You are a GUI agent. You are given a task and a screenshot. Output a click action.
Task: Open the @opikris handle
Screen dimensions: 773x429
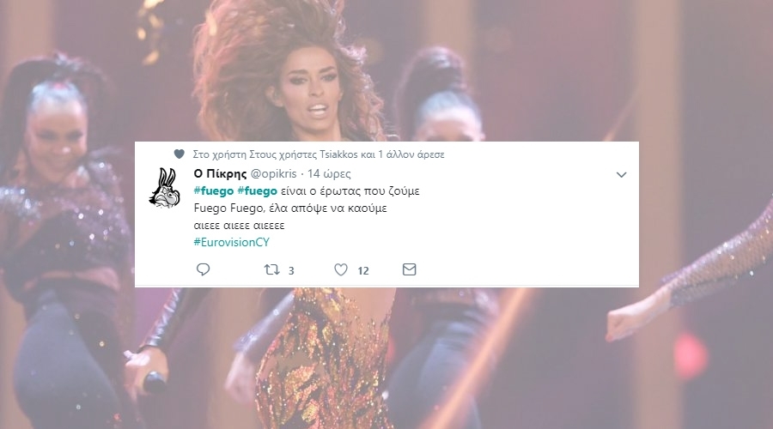[x=274, y=174]
